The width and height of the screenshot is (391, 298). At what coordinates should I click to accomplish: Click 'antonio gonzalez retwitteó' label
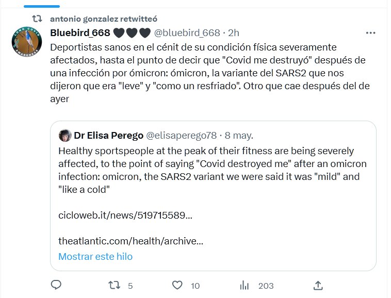(x=106, y=19)
